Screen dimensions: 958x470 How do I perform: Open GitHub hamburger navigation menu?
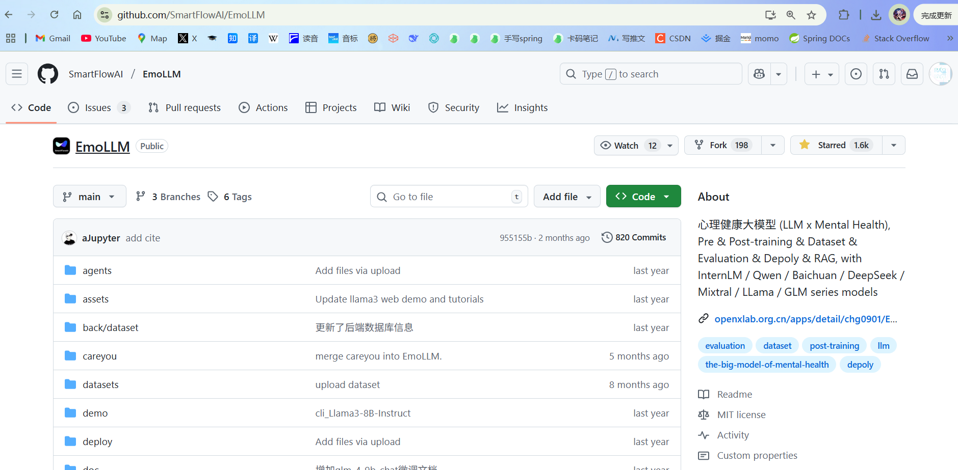click(x=17, y=74)
